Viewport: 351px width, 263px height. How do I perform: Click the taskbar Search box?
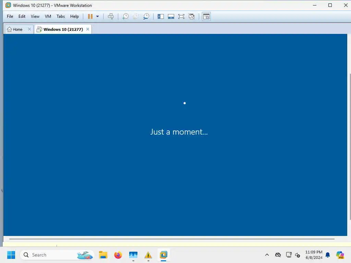pos(57,255)
